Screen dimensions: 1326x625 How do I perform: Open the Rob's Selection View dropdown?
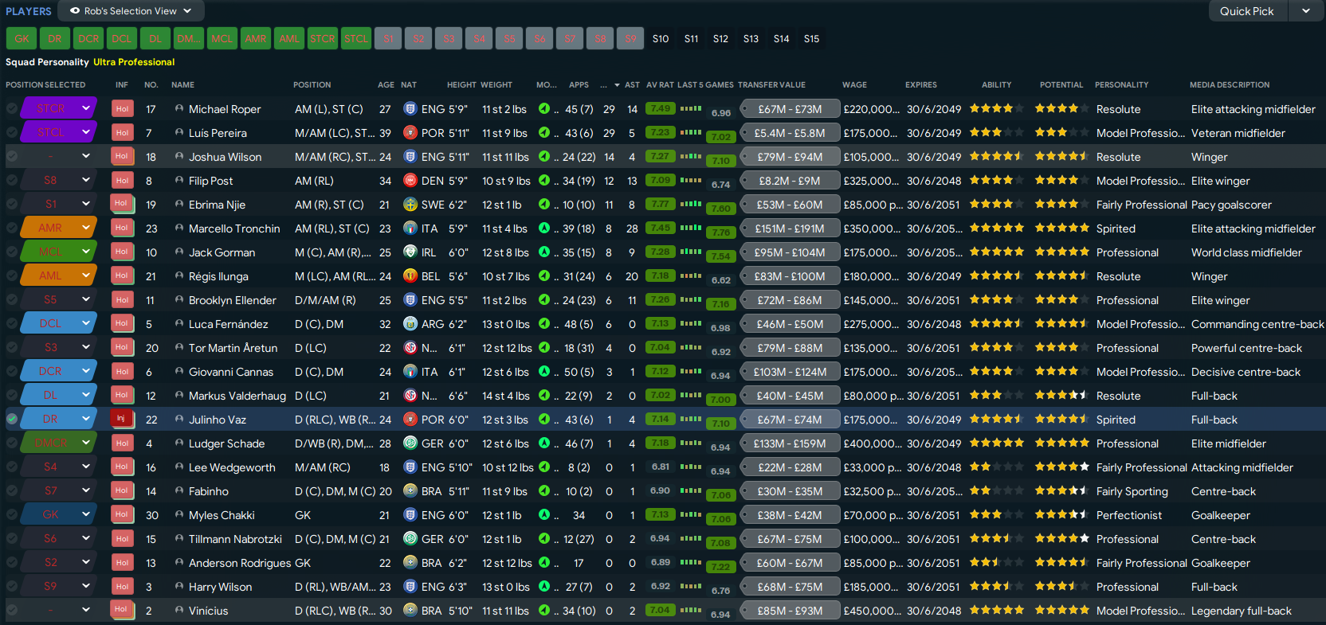coord(131,11)
